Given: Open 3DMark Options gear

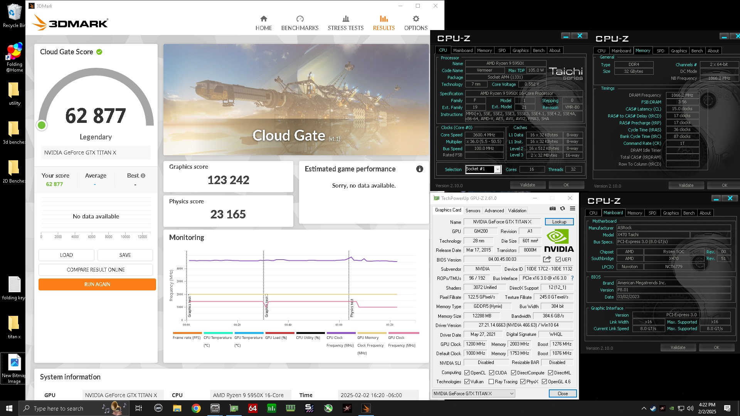Looking at the screenshot, I should coord(416,23).
